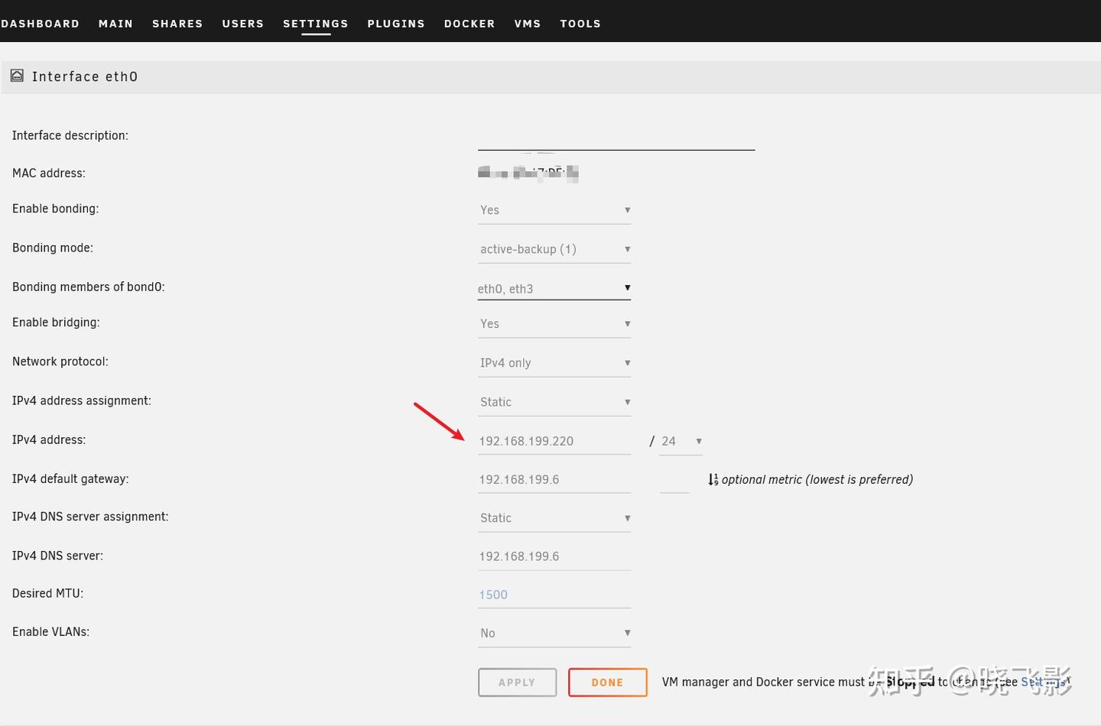Open the Plugins tab

coord(396,24)
